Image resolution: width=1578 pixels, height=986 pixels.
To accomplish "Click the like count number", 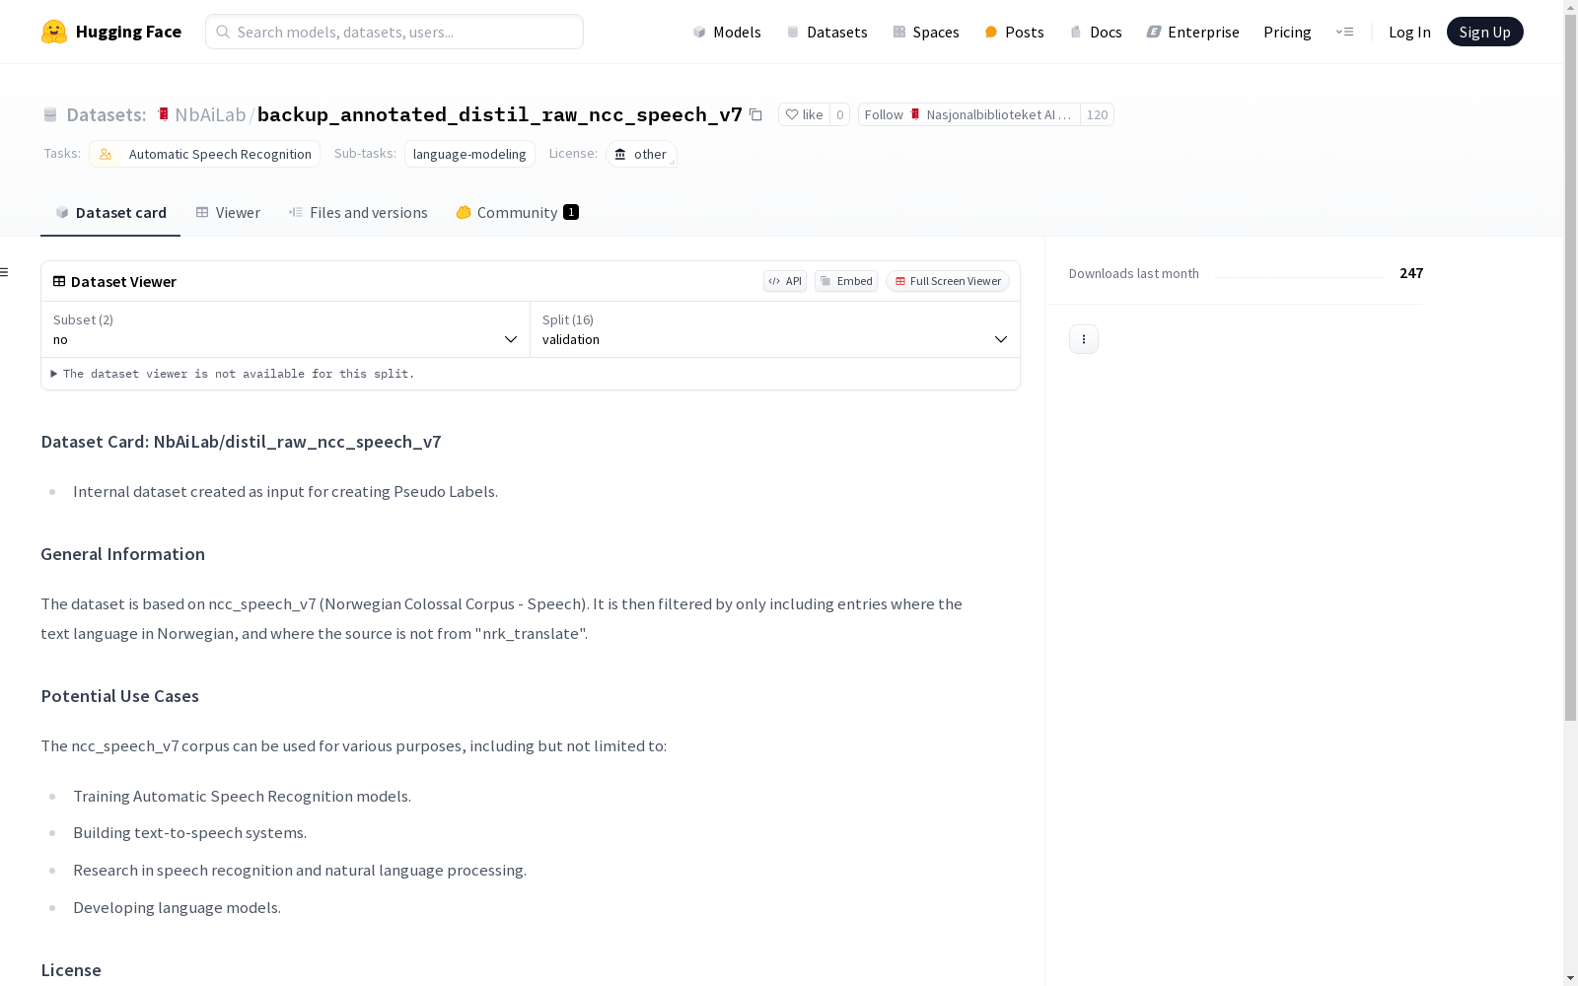I will point(839,114).
